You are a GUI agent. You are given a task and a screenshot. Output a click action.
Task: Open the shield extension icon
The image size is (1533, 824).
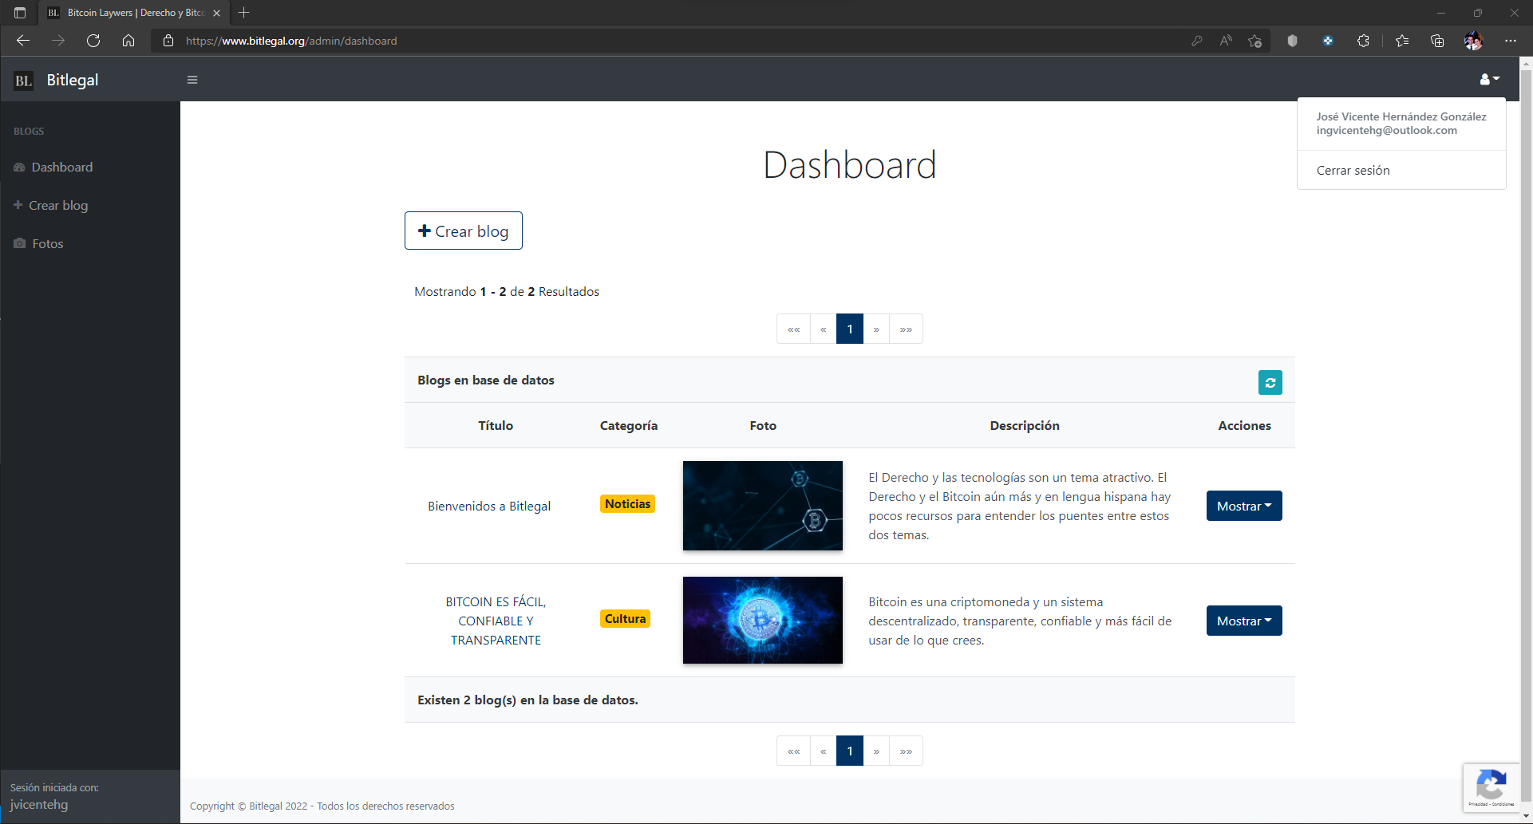tap(1292, 41)
